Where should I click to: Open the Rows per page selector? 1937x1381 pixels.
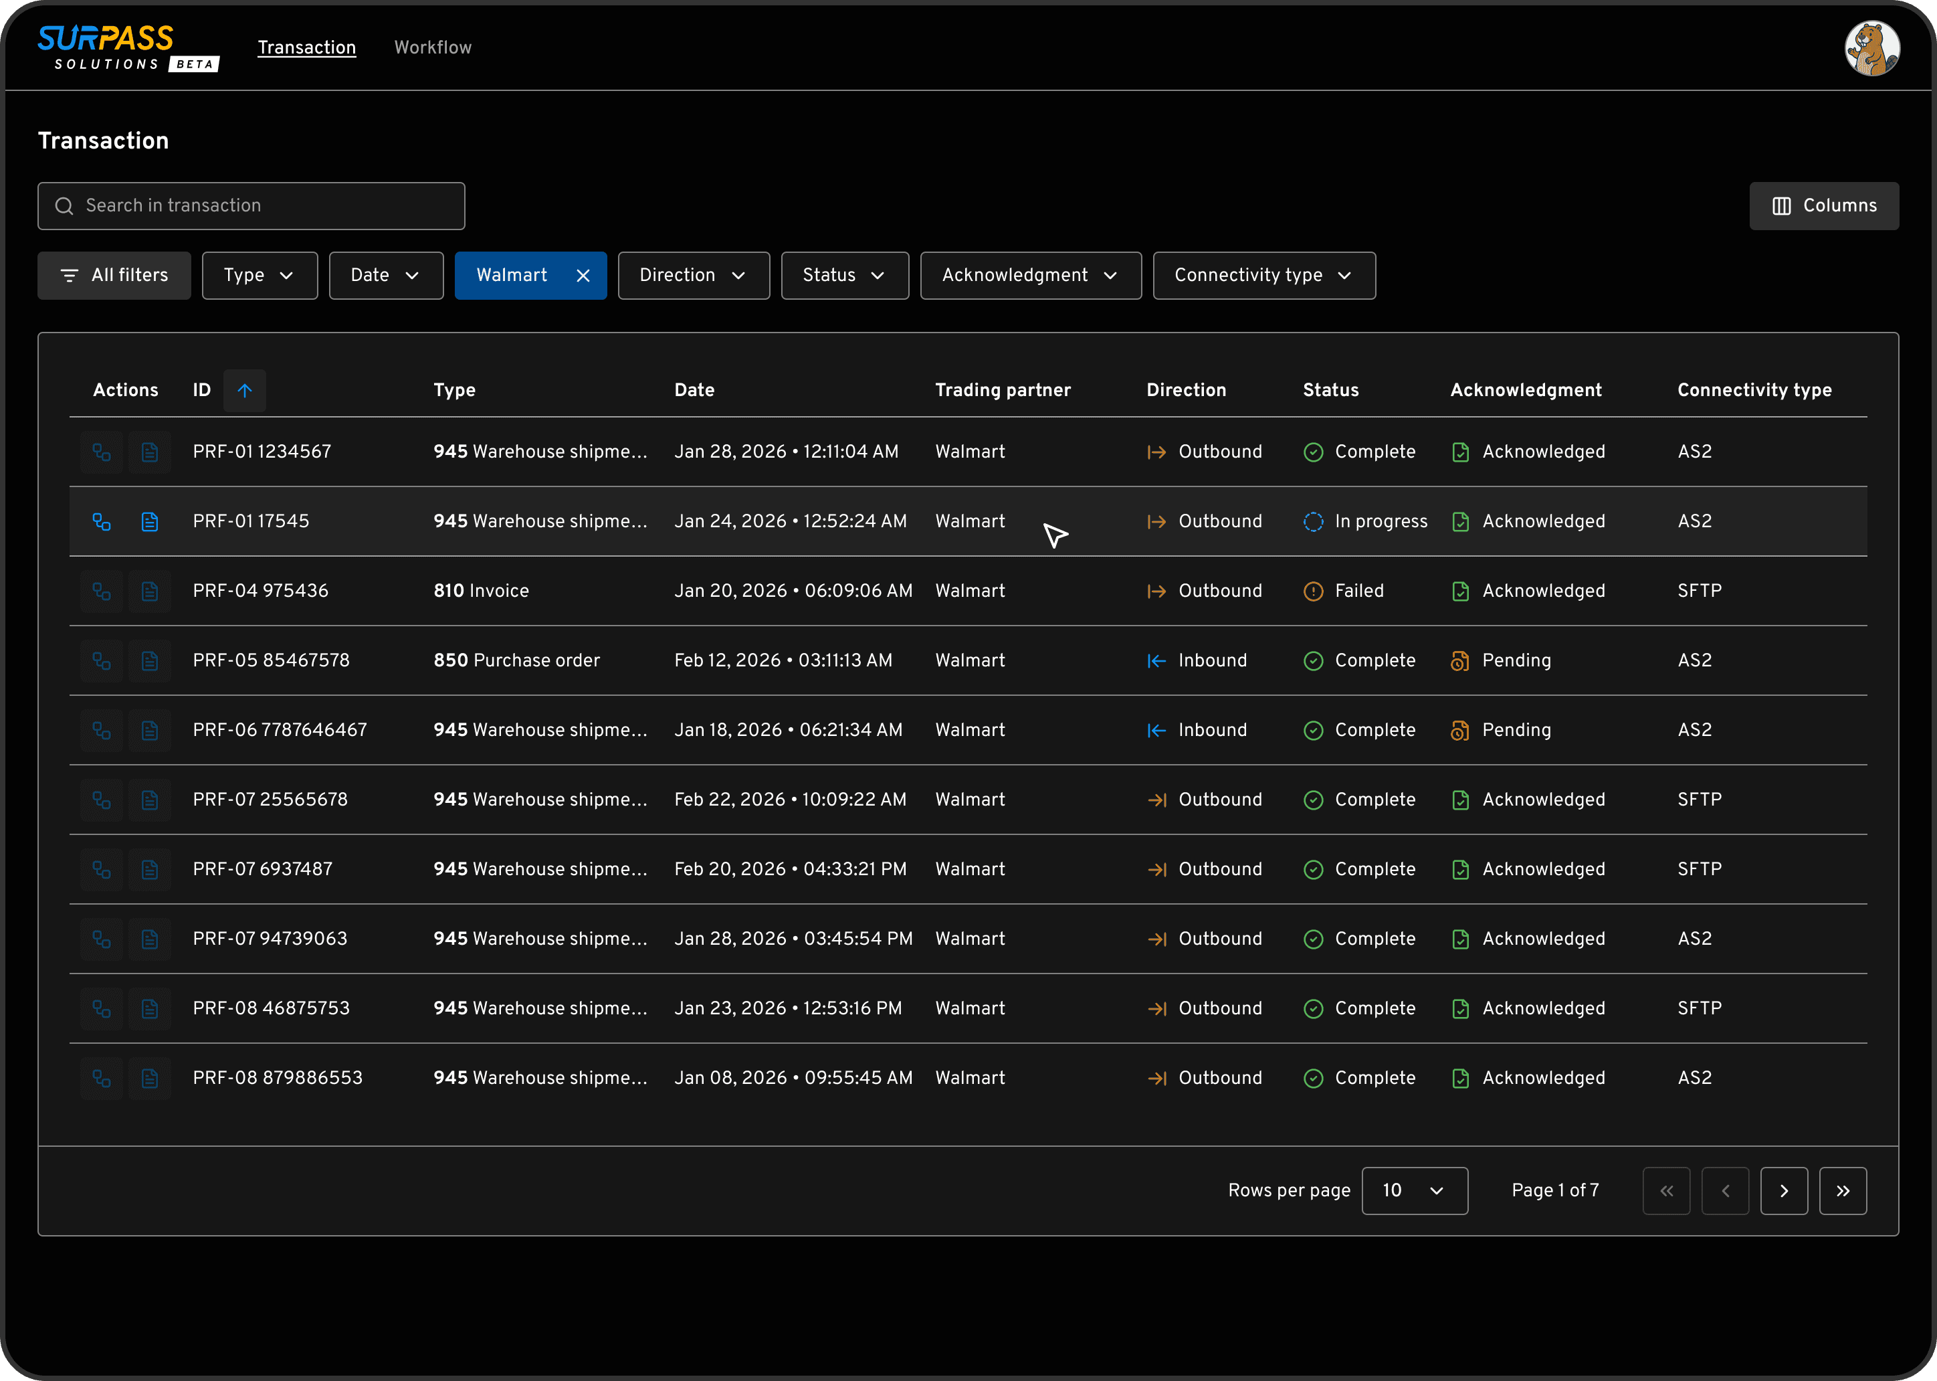tap(1413, 1190)
